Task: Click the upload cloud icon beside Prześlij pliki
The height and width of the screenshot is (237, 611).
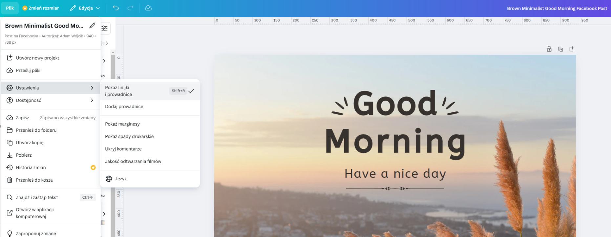Action: [10, 70]
